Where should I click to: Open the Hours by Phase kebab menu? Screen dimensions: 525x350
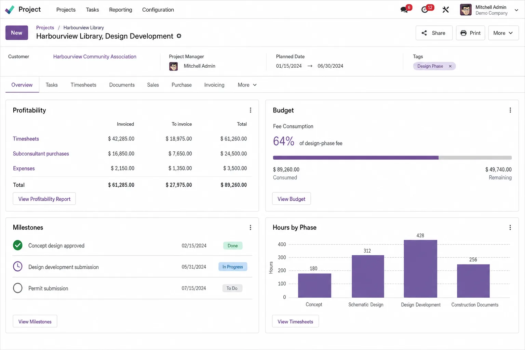tap(510, 227)
